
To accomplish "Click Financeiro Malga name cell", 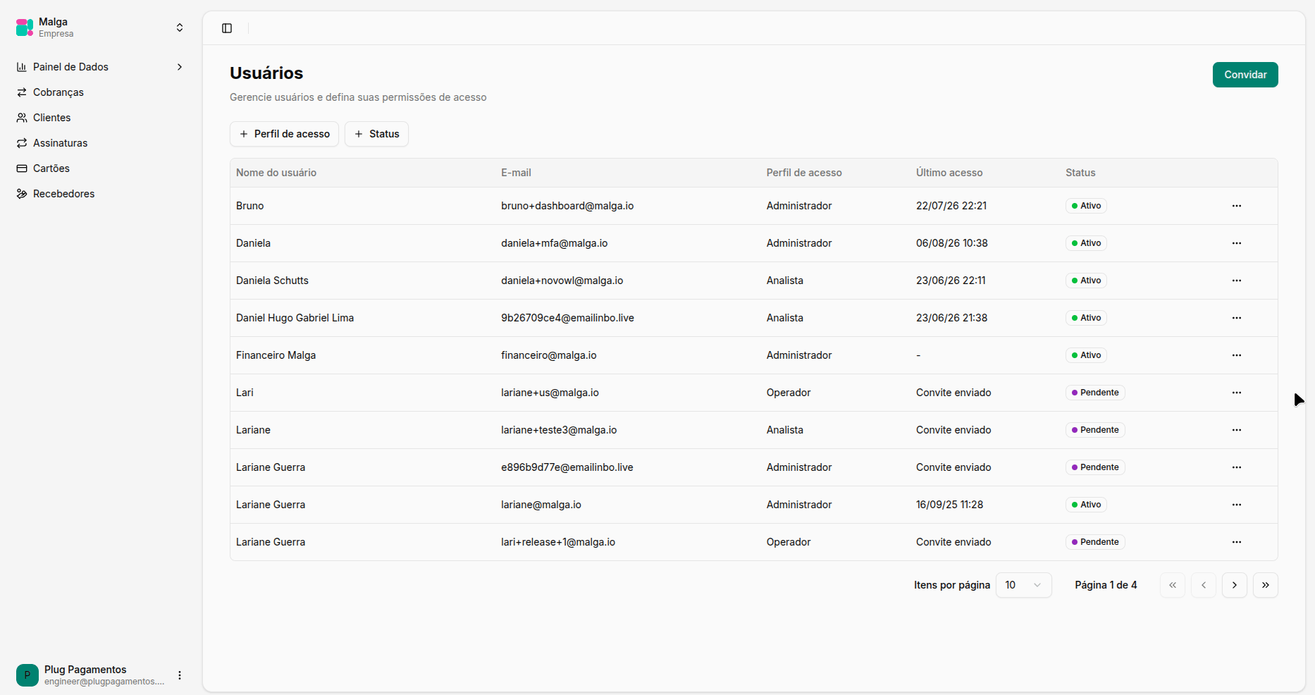I will coord(276,355).
